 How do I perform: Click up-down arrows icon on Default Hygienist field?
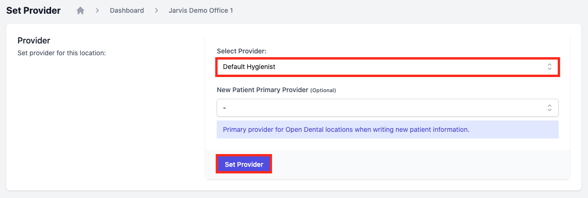pyautogui.click(x=549, y=67)
